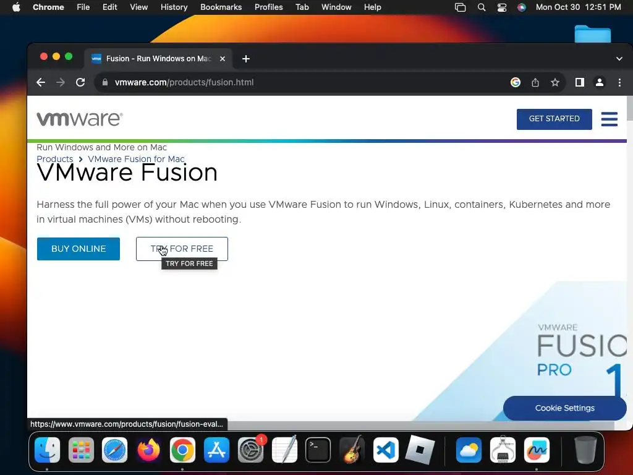The height and width of the screenshot is (475, 633).
Task: Follow VMware Fusion for Mac breadcrumb
Action: (x=136, y=159)
